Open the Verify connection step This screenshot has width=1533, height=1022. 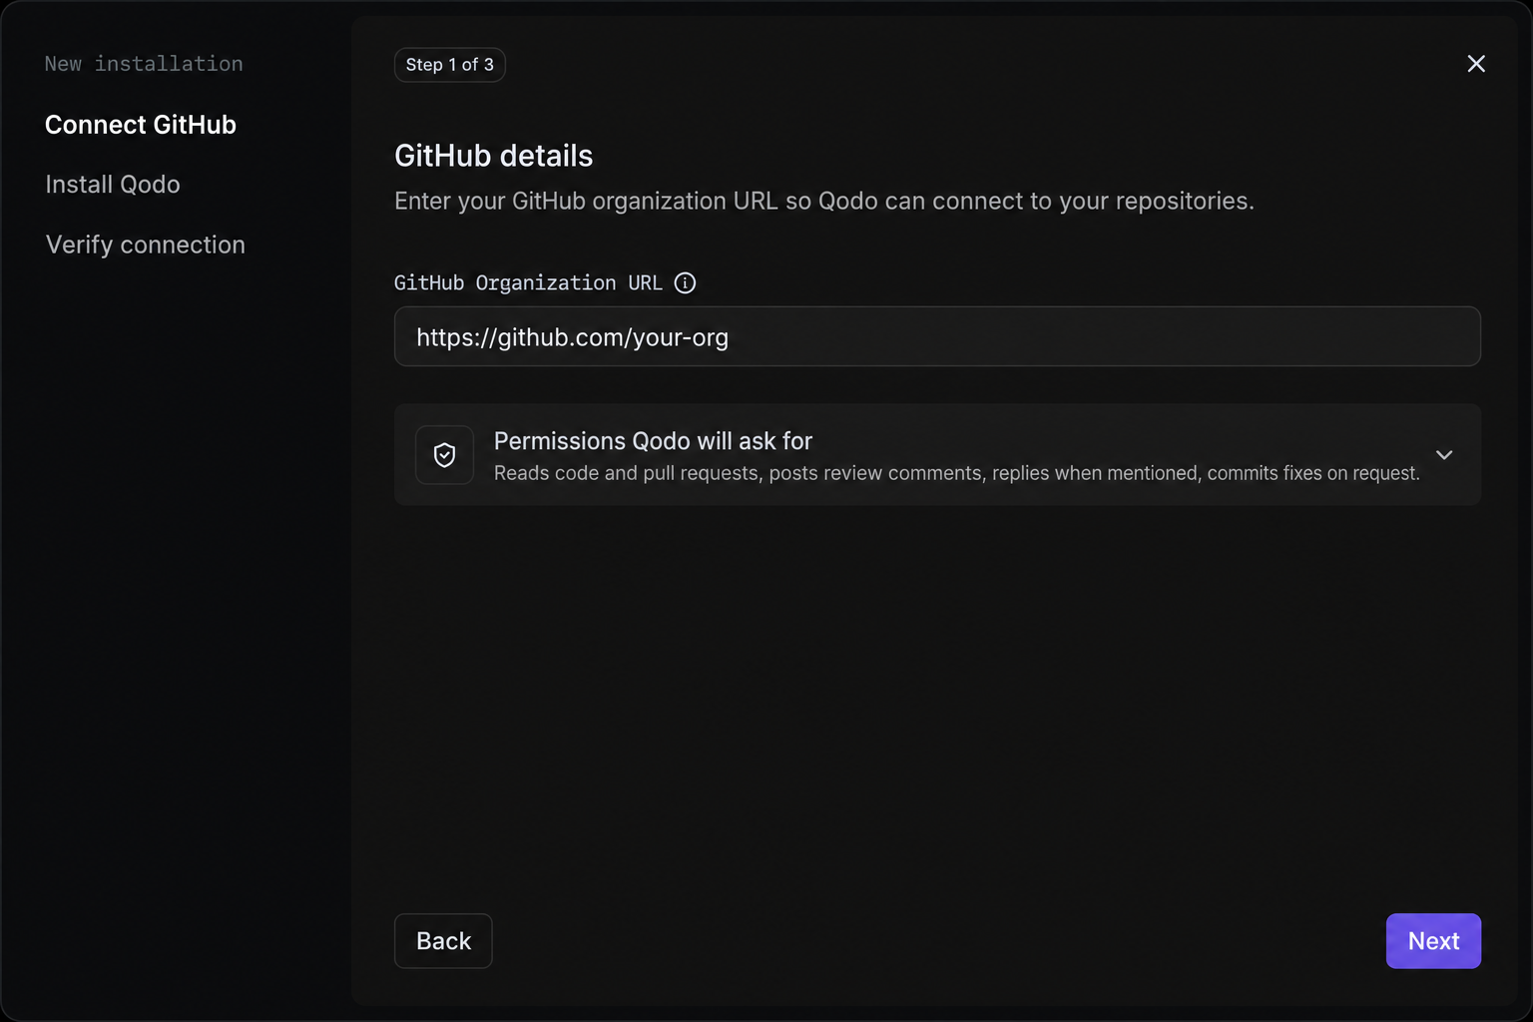coord(146,245)
